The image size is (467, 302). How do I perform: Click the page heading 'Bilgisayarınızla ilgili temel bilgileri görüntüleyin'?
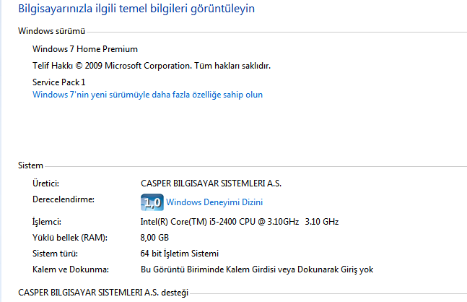point(136,9)
